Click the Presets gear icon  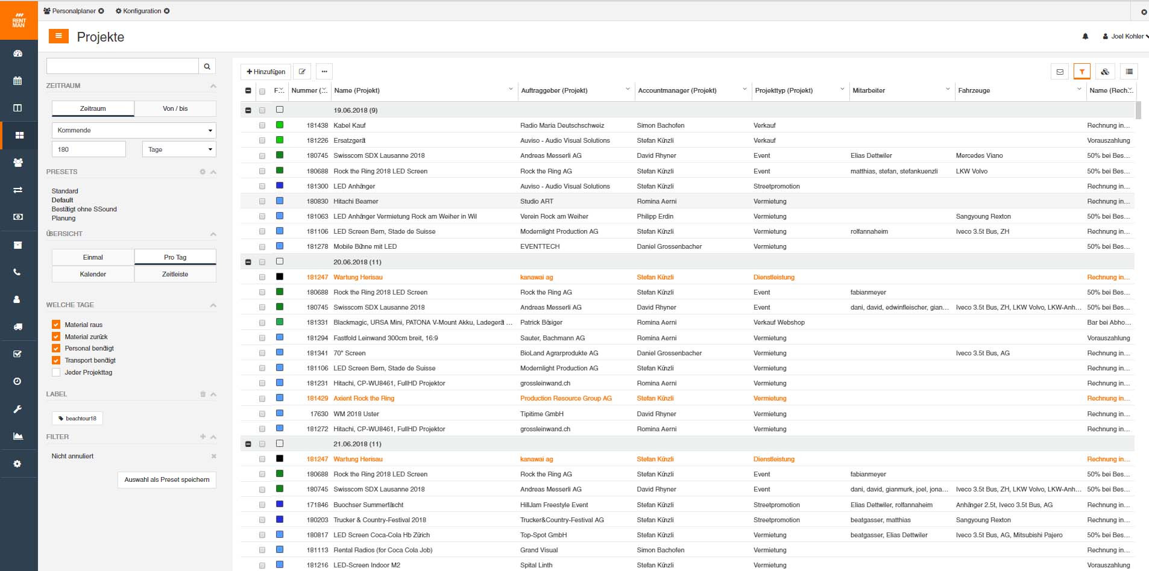click(x=203, y=172)
